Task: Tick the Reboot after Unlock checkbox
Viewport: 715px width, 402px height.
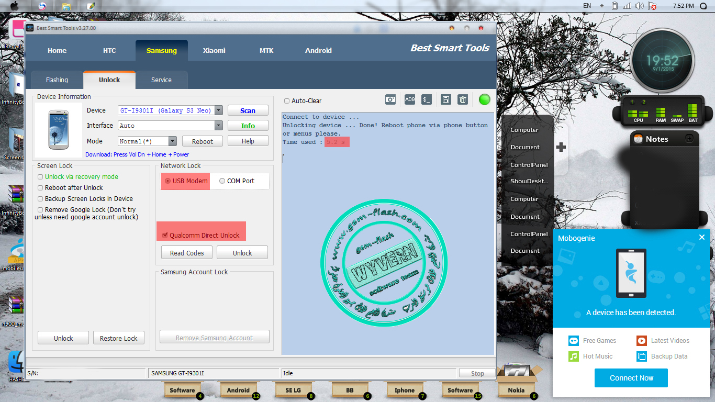Action: coord(40,188)
